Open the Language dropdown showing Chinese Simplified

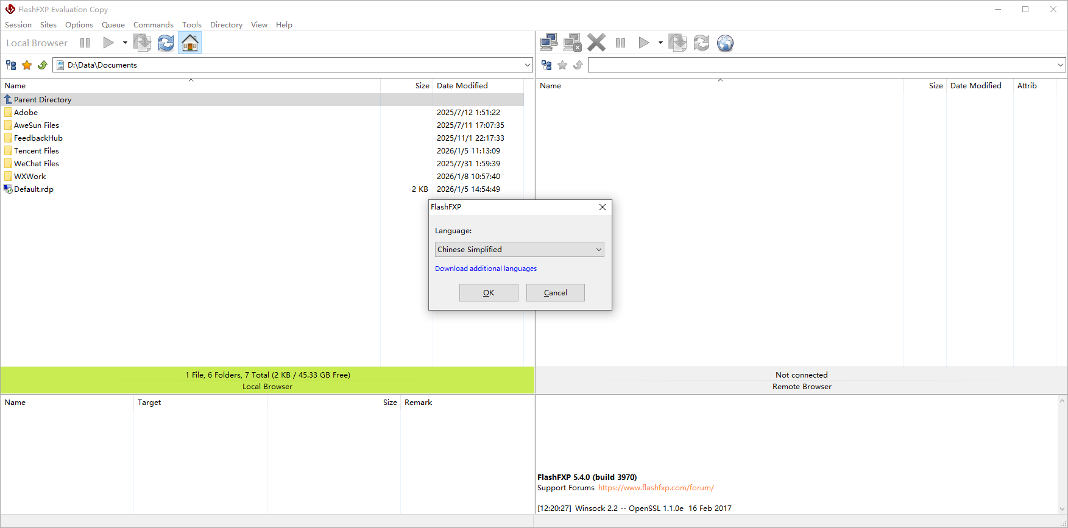point(519,249)
